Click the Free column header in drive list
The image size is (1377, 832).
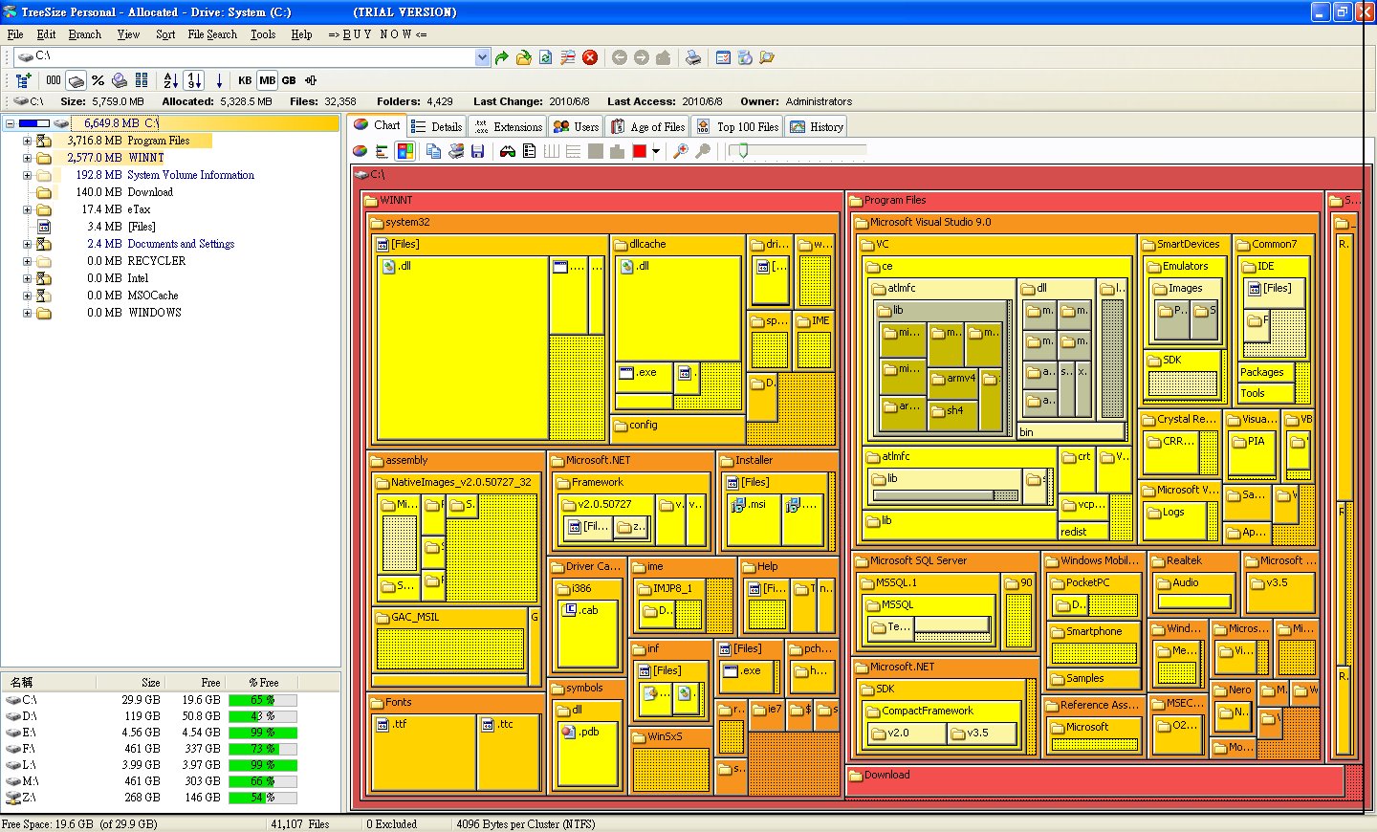point(194,683)
